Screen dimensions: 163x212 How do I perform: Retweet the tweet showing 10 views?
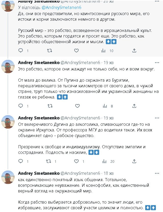(x=50, y=51)
